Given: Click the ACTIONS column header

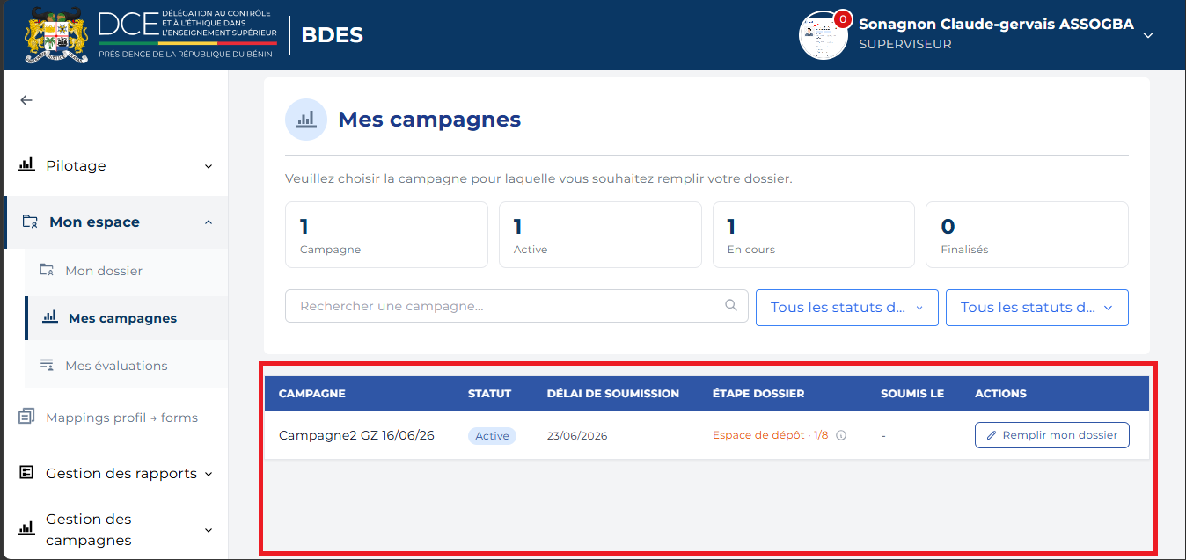Looking at the screenshot, I should (x=1000, y=394).
